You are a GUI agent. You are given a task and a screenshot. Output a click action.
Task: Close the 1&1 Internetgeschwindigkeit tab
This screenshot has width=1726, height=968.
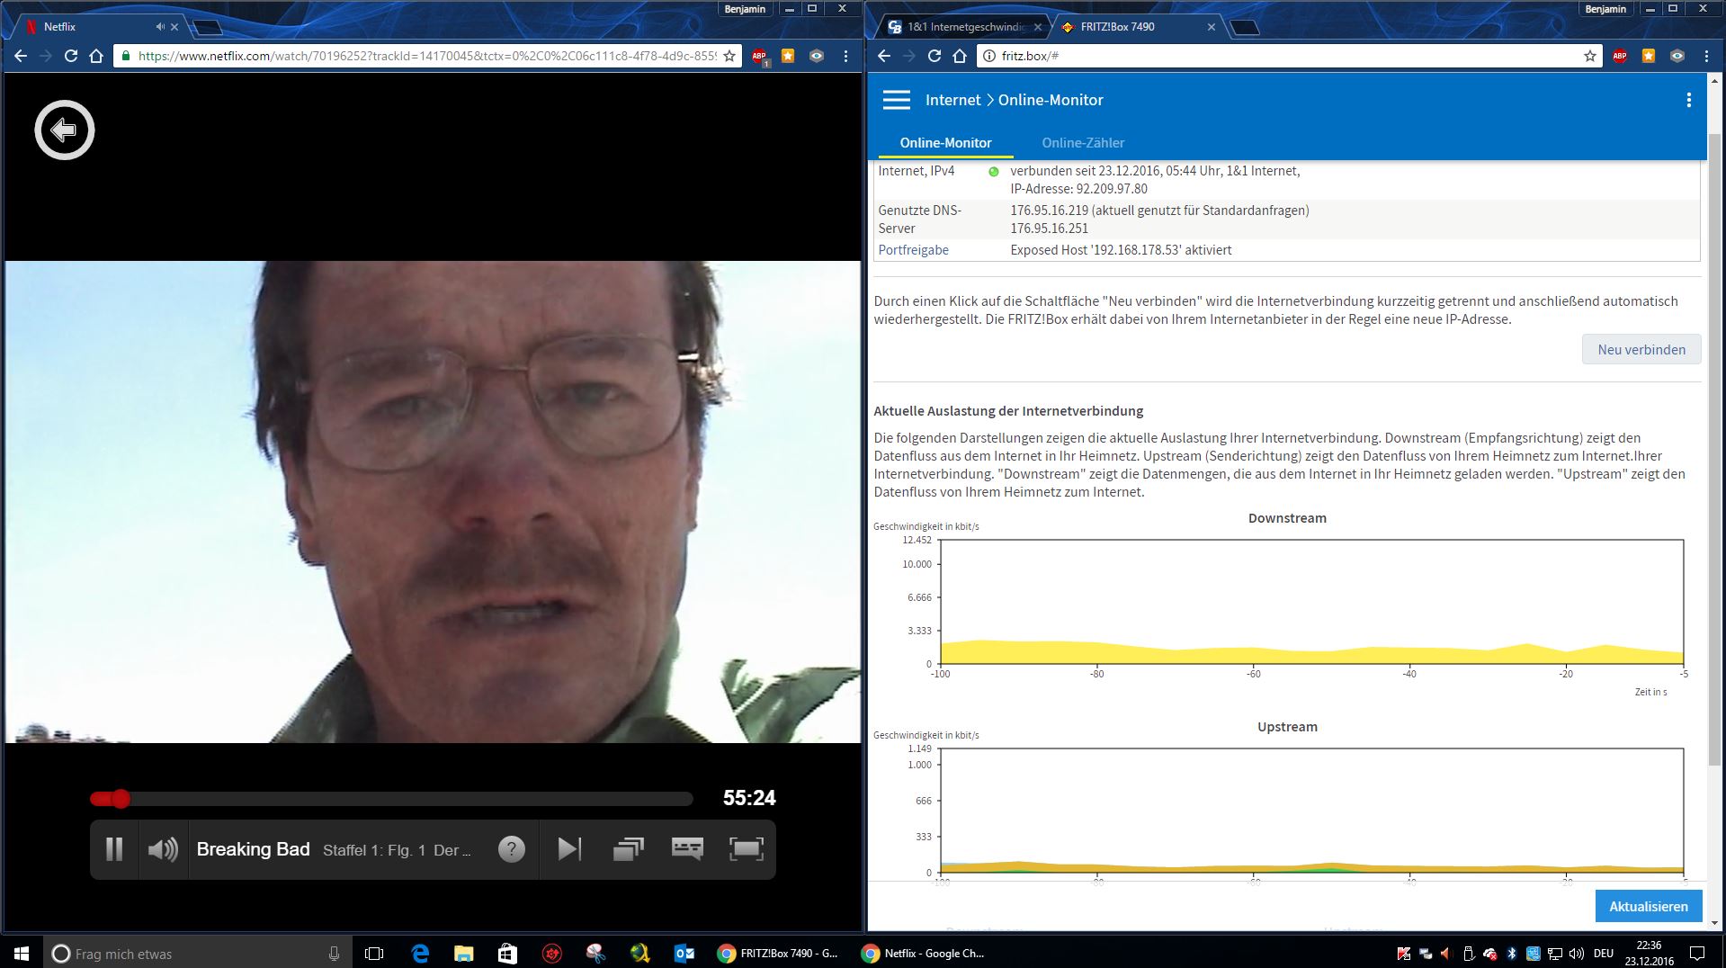click(1038, 27)
